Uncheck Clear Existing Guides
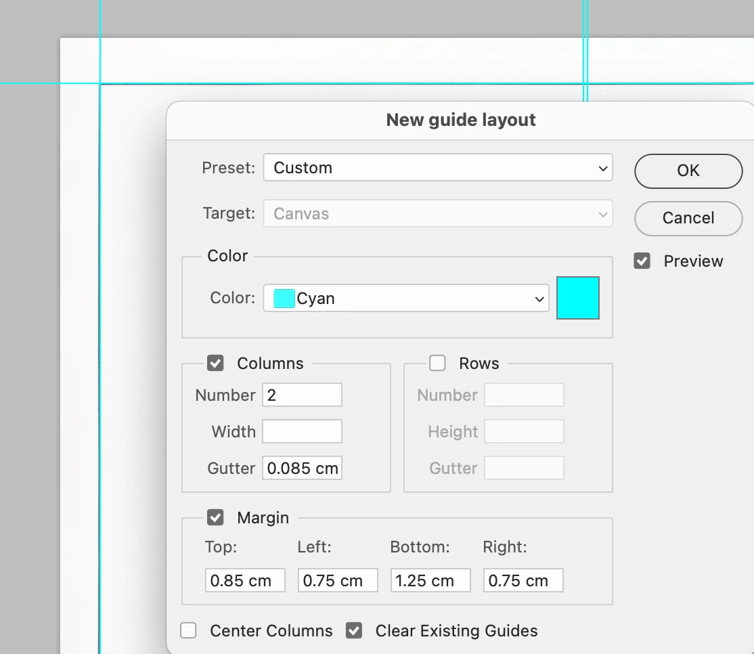This screenshot has height=654, width=754. (354, 630)
